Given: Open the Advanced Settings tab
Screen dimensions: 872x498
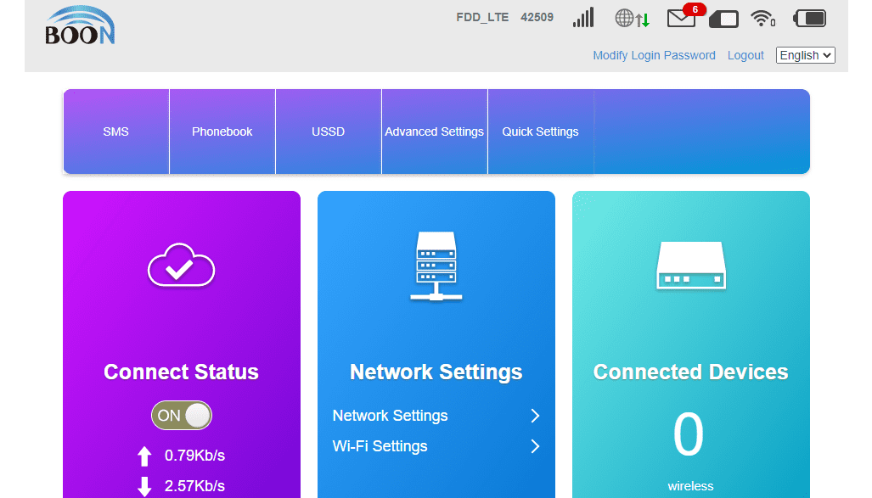Looking at the screenshot, I should [x=435, y=131].
